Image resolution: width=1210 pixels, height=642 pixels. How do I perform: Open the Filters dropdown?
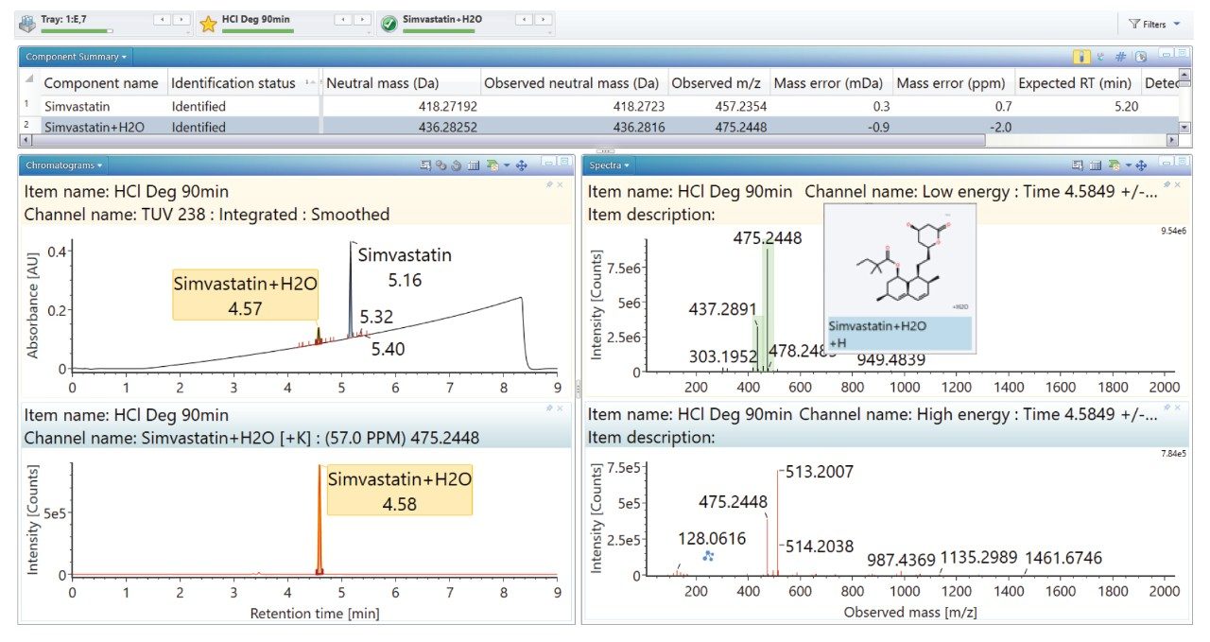coord(1155,24)
